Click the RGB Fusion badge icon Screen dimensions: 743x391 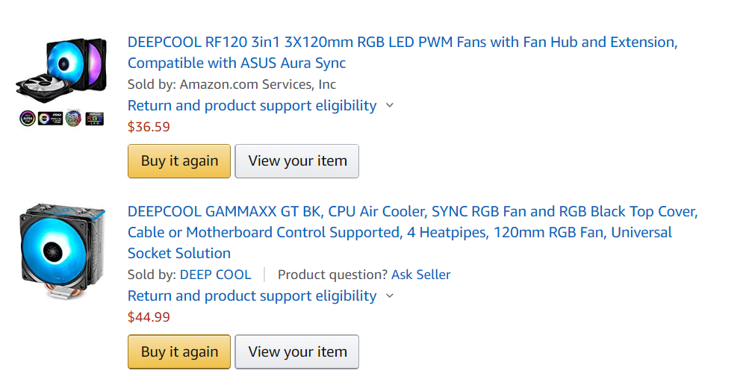point(73,118)
